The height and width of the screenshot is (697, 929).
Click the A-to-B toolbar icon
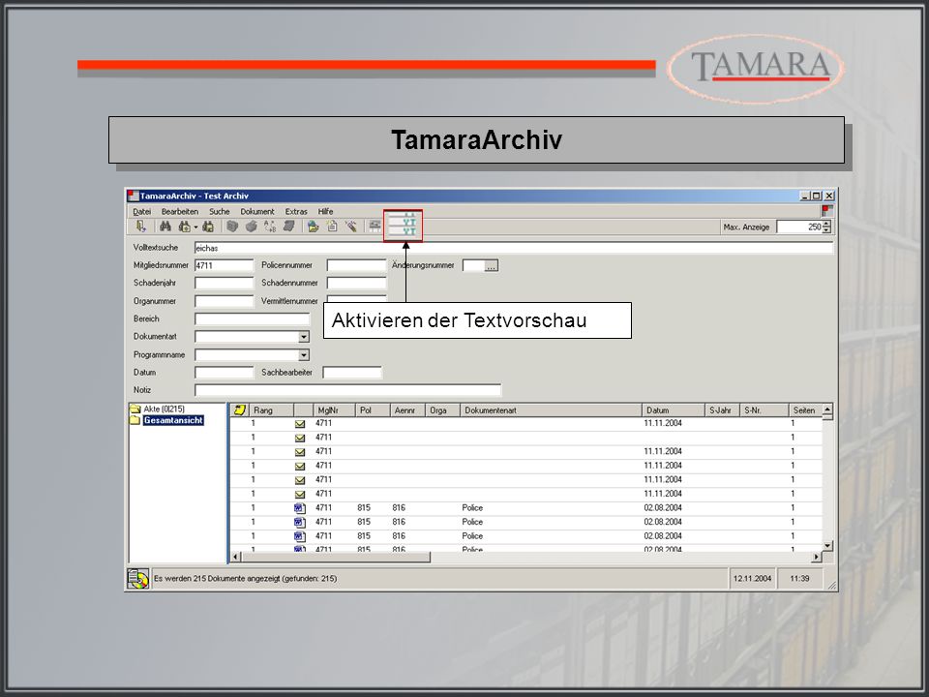tap(270, 226)
